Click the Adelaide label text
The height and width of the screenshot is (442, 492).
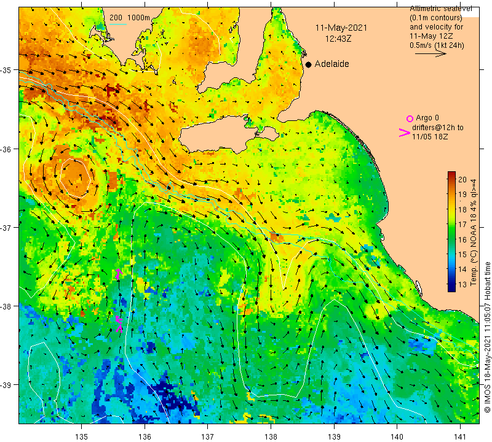[x=331, y=64]
